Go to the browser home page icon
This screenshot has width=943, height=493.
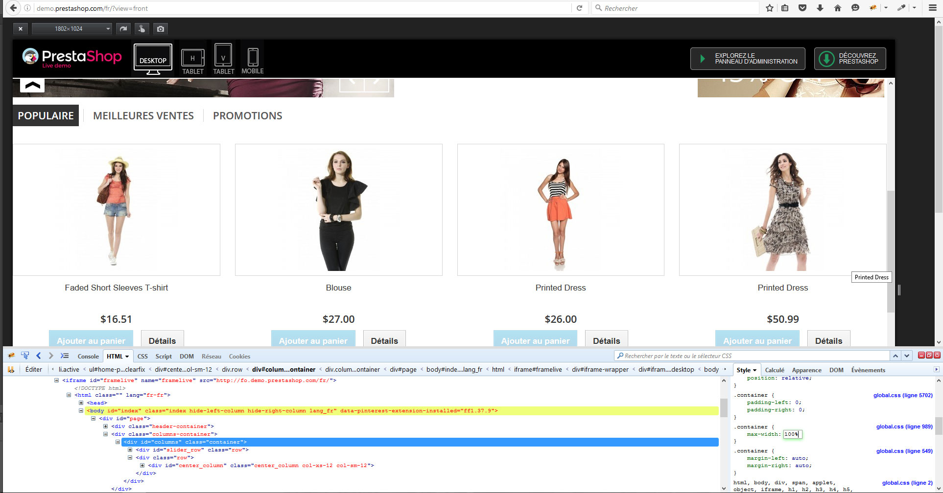[837, 8]
